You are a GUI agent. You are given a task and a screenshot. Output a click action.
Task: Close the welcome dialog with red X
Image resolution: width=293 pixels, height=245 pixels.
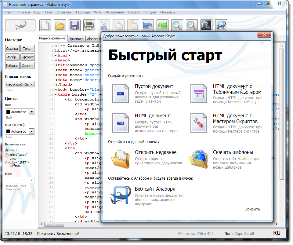pos(264,35)
